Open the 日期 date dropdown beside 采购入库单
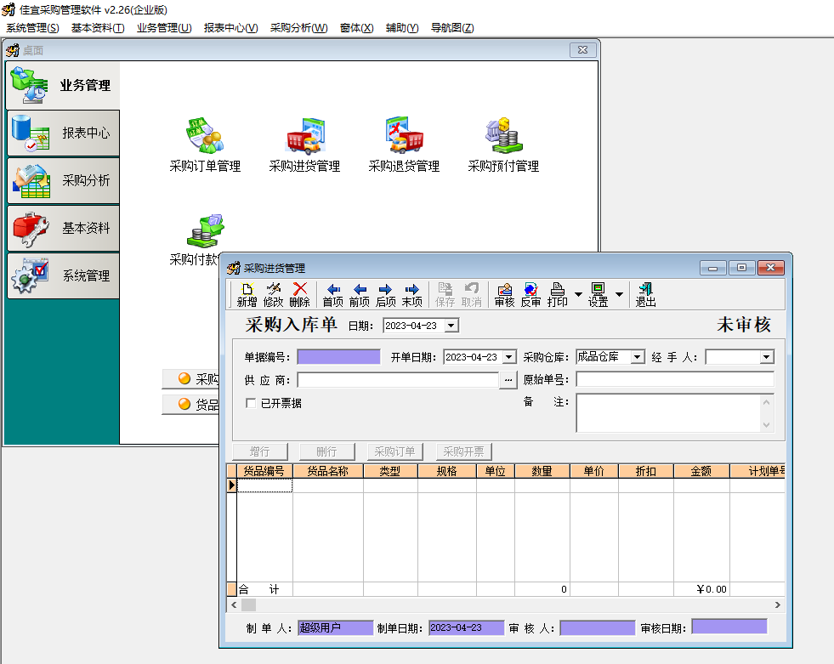 tap(451, 325)
